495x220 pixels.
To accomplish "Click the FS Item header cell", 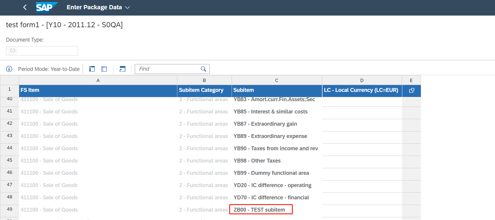I will (x=98, y=91).
